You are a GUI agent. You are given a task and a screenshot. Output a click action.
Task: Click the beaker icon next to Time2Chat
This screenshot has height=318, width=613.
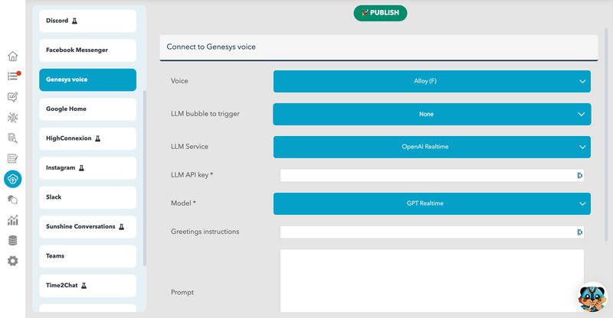84,286
